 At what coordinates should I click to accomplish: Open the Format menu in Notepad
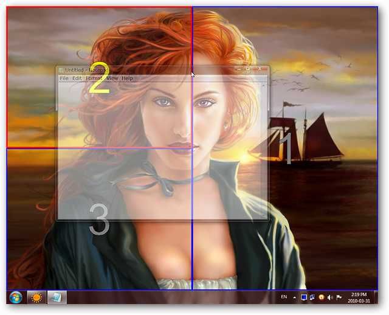(94, 78)
